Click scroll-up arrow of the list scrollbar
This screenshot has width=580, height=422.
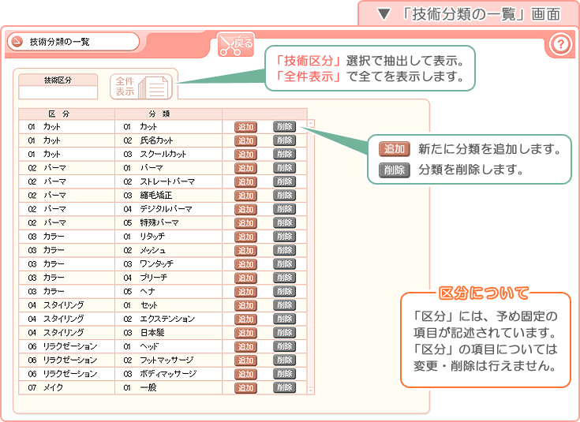coord(310,124)
